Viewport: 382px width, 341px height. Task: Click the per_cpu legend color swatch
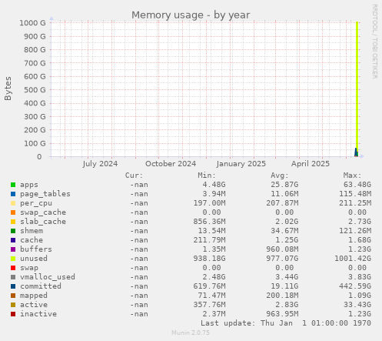pyautogui.click(x=13, y=203)
